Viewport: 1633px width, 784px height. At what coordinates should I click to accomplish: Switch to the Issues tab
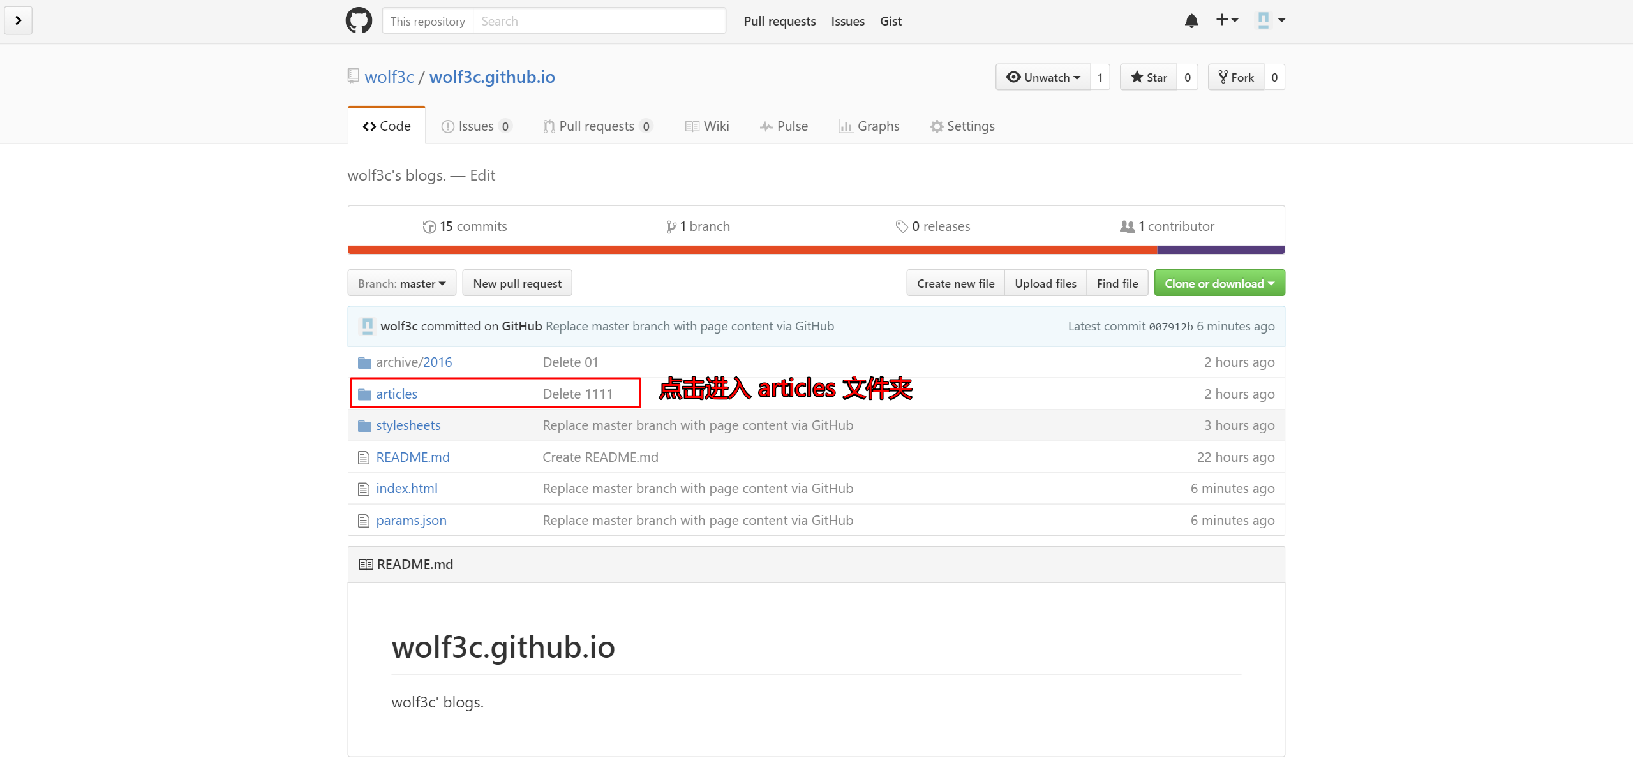476,126
